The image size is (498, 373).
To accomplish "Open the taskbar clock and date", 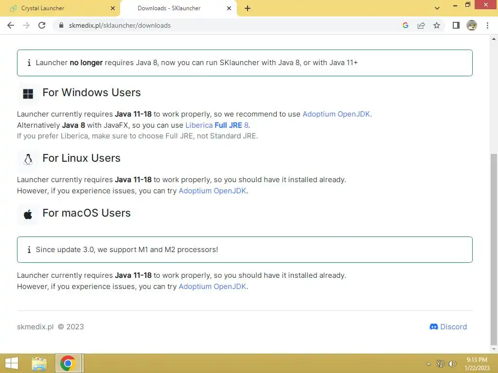I will [477, 364].
